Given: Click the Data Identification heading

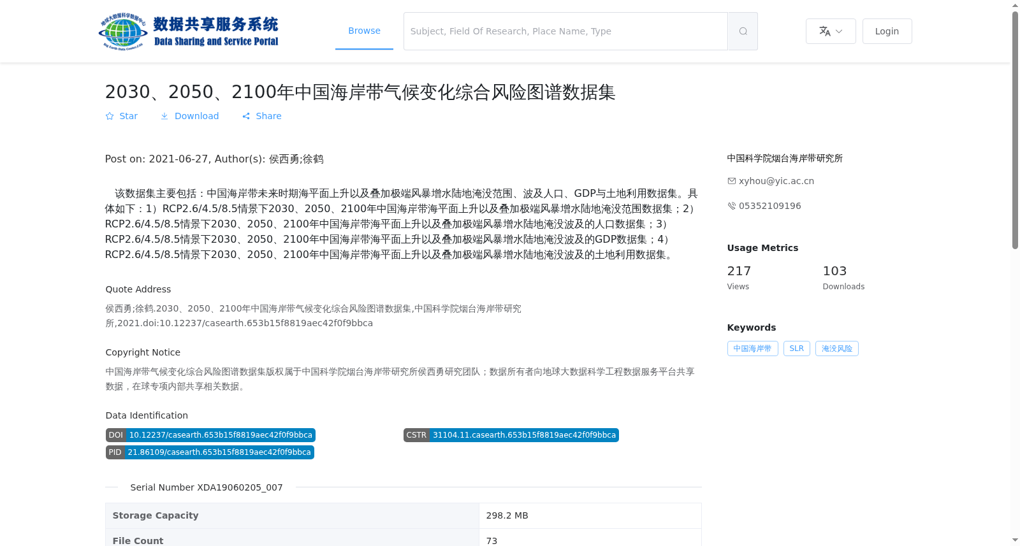Looking at the screenshot, I should [x=147, y=415].
